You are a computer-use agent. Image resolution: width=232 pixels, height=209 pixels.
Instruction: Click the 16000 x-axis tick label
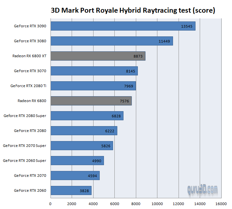[x=221, y=204]
